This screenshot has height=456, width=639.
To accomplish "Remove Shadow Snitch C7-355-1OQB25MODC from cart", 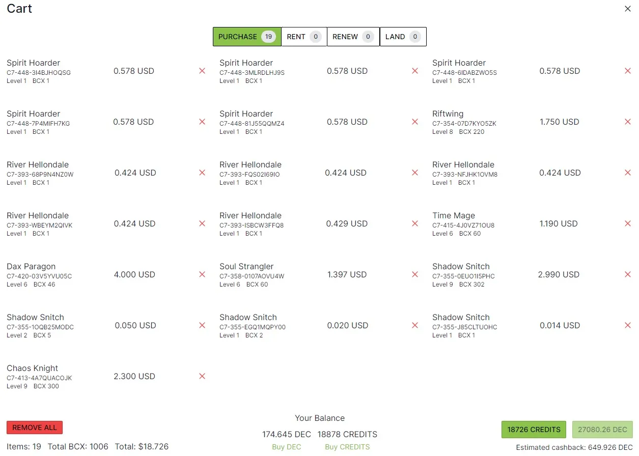I will click(202, 325).
